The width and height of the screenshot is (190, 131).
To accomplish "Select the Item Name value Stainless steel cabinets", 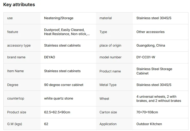I will 62,71.
